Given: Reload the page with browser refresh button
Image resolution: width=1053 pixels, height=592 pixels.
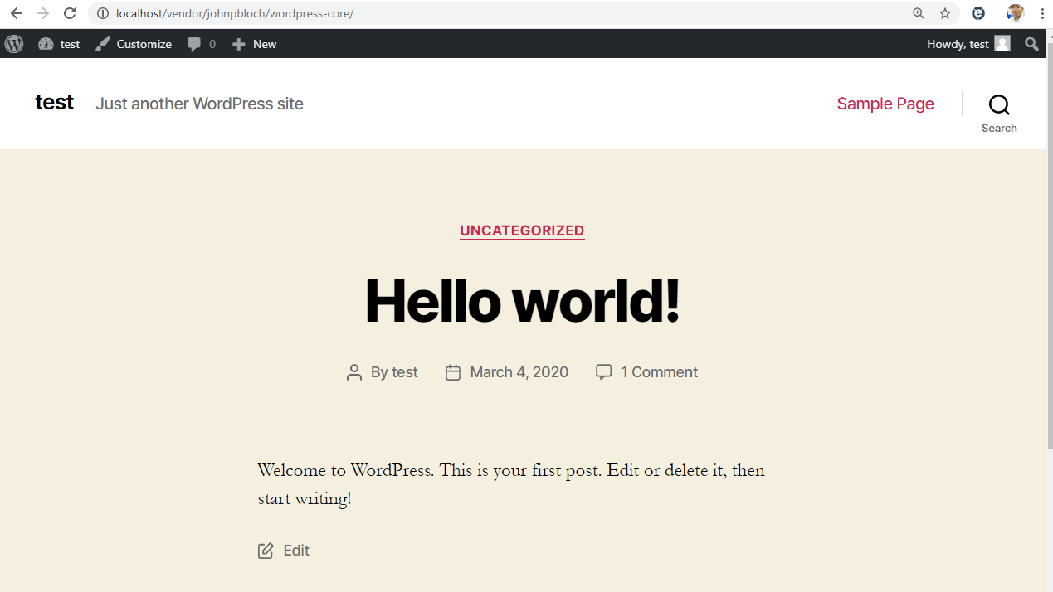Looking at the screenshot, I should point(70,13).
